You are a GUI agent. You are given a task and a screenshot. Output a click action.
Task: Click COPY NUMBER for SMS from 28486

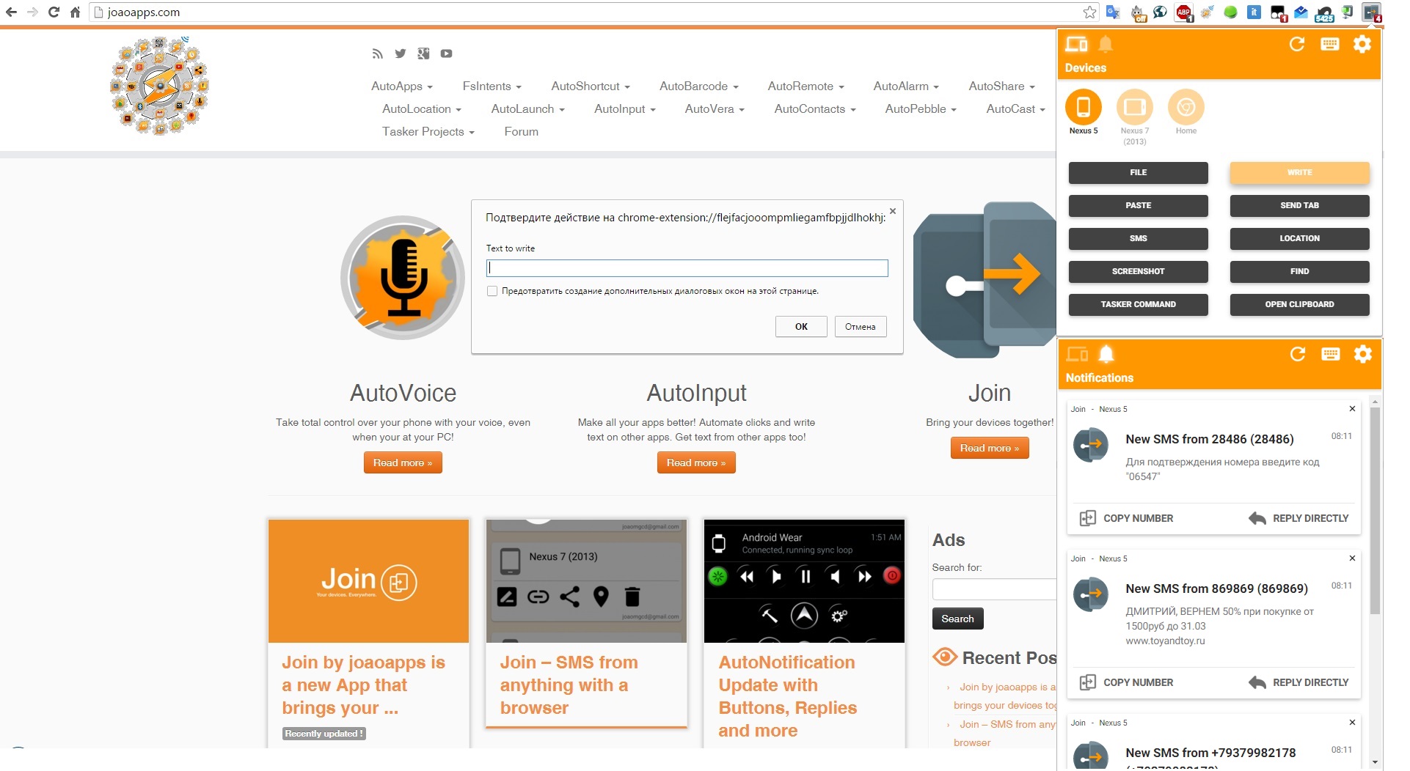tap(1126, 518)
